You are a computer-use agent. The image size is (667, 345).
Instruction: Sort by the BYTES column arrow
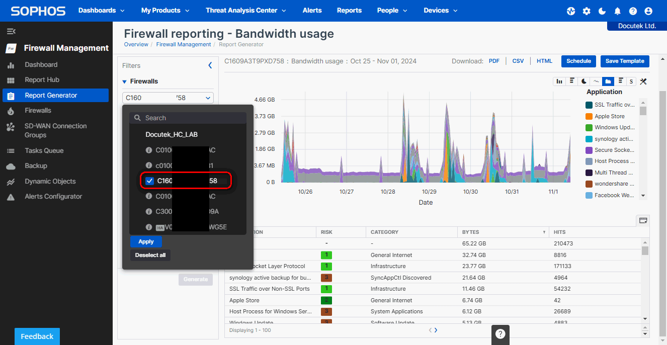544,232
